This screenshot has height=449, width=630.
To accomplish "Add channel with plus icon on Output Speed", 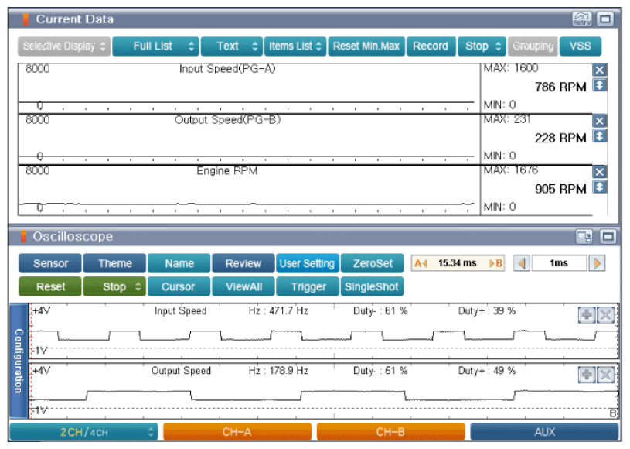I will [587, 375].
